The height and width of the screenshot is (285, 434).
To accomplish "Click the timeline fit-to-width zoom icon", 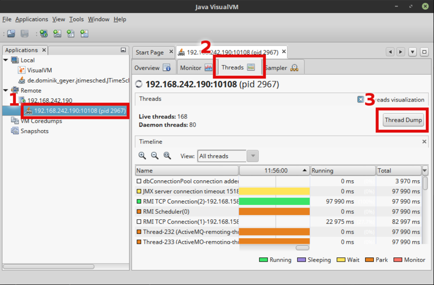I will tap(167, 156).
